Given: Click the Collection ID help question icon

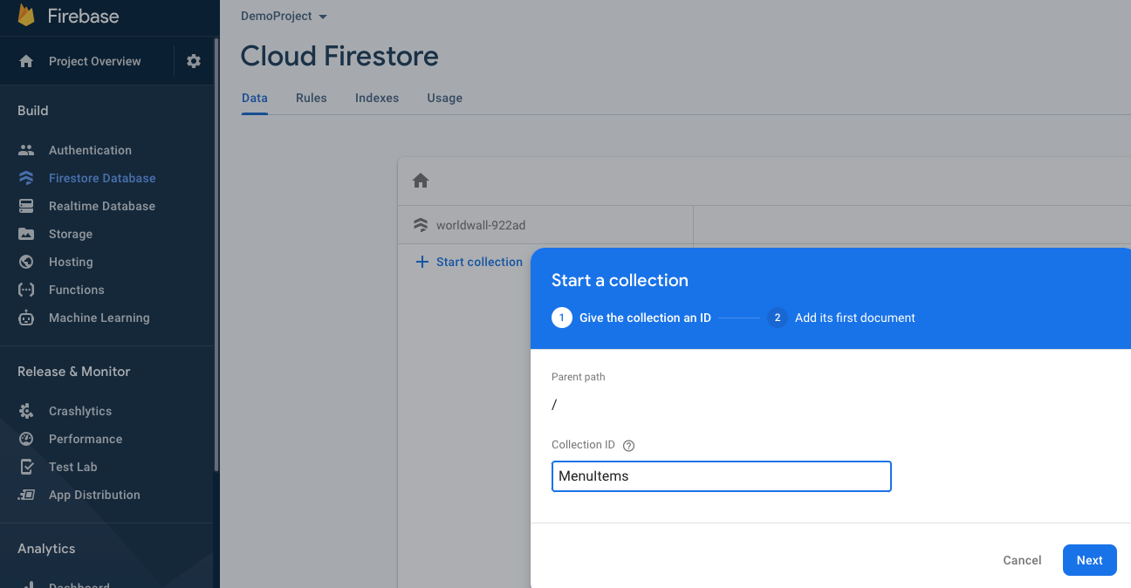Looking at the screenshot, I should [x=628, y=445].
